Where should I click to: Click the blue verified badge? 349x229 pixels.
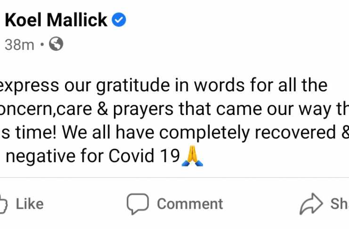tap(119, 20)
